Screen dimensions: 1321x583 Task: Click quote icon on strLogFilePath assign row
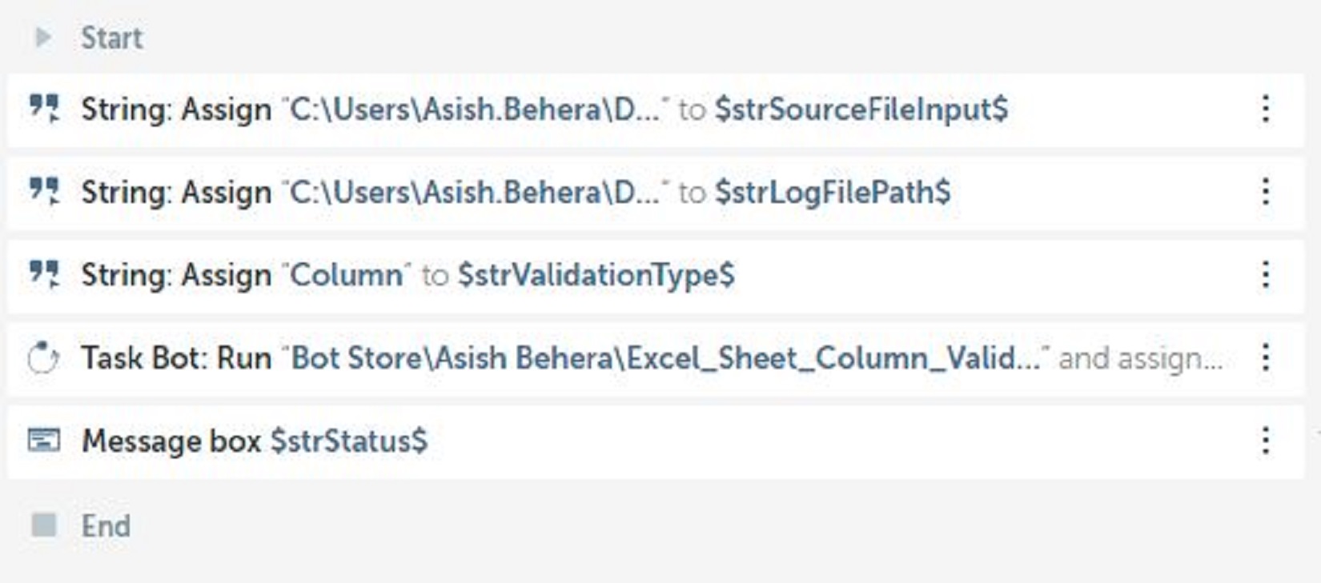(44, 191)
